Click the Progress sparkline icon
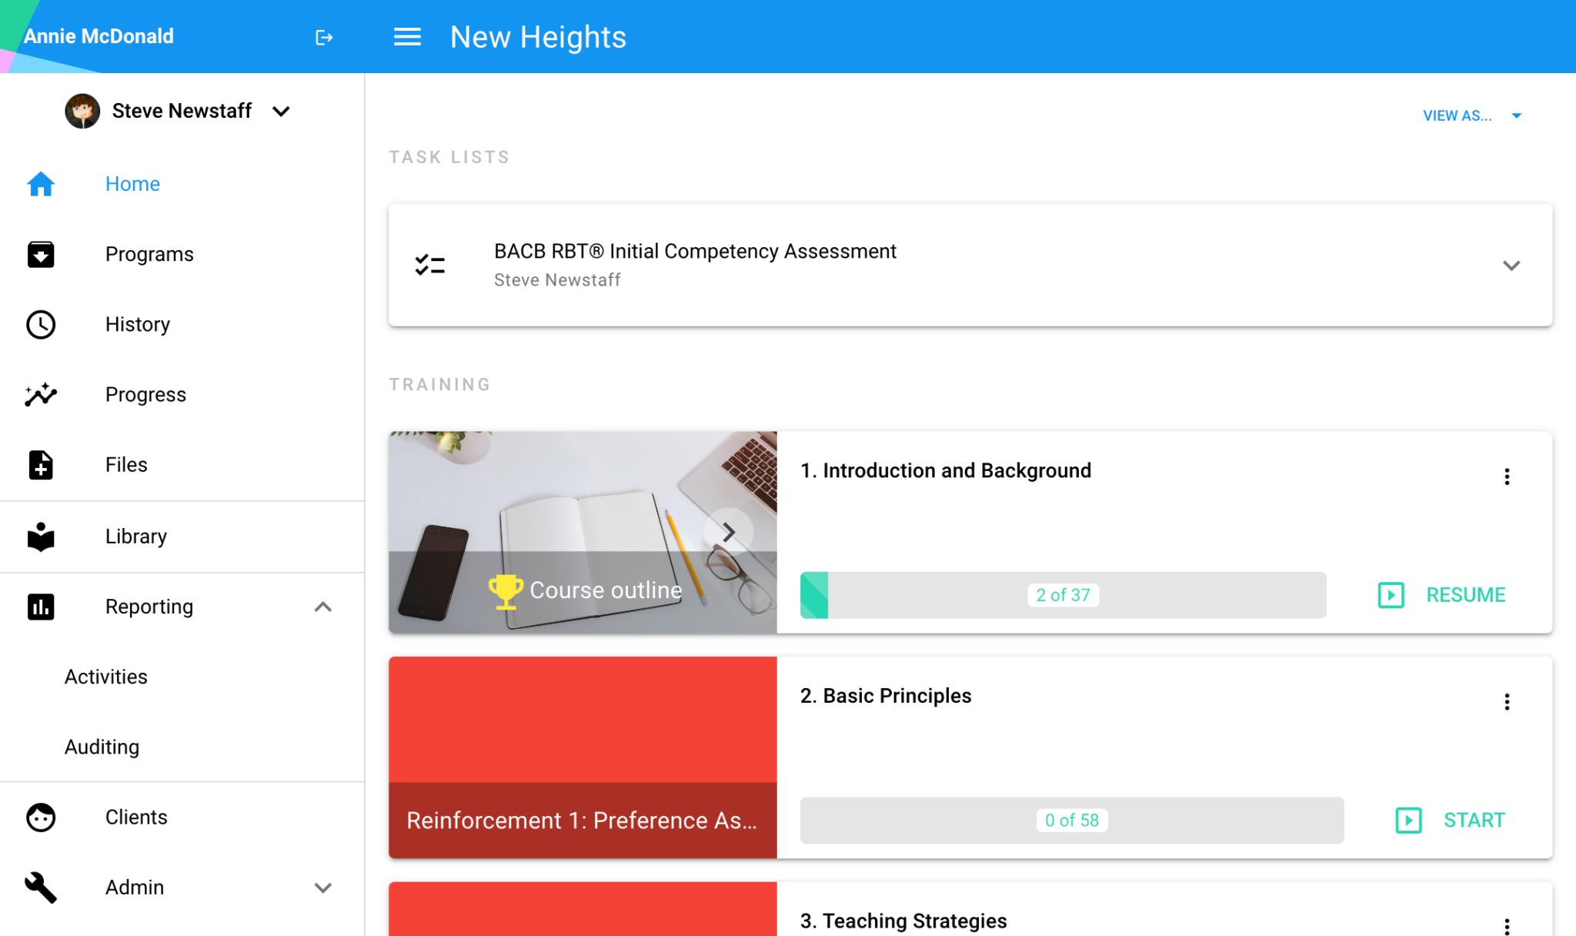The image size is (1576, 936). (41, 395)
